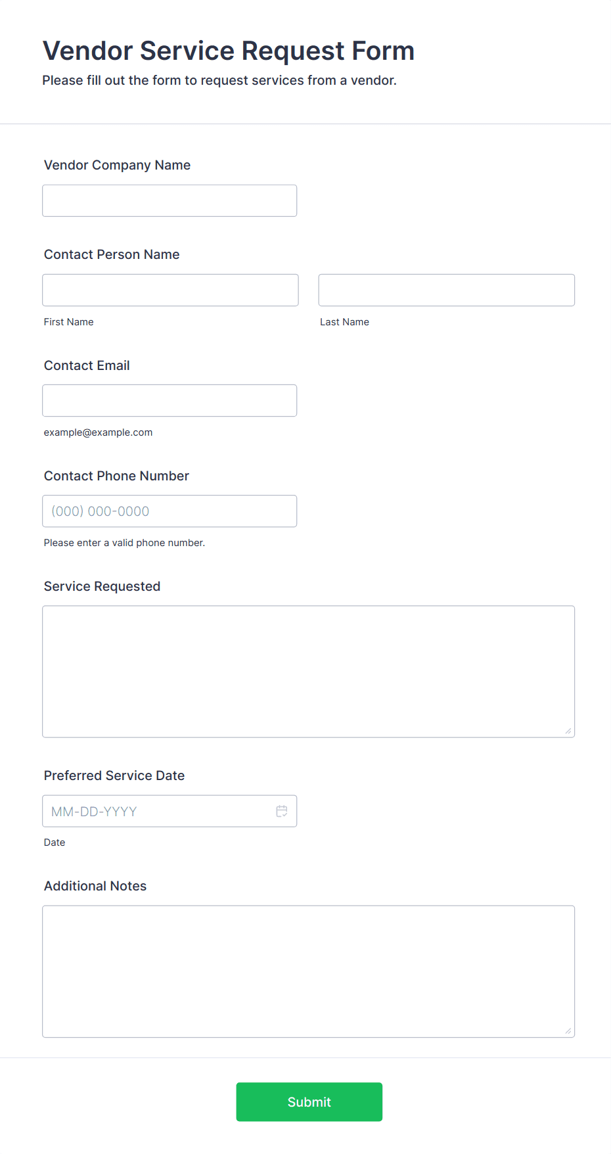The height and width of the screenshot is (1154, 611).
Task: Click the Service Requested resize handle
Action: 568,731
